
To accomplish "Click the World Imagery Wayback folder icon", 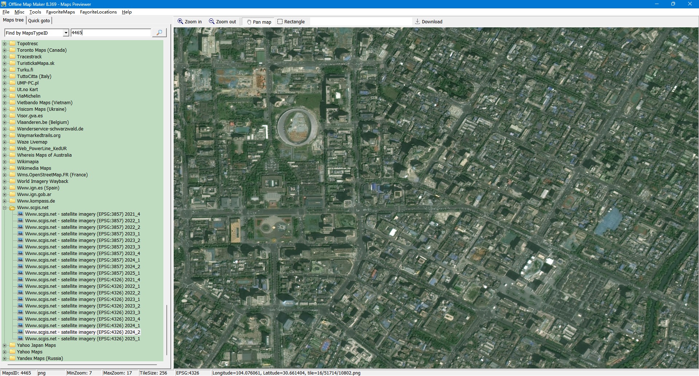I will click(x=12, y=181).
